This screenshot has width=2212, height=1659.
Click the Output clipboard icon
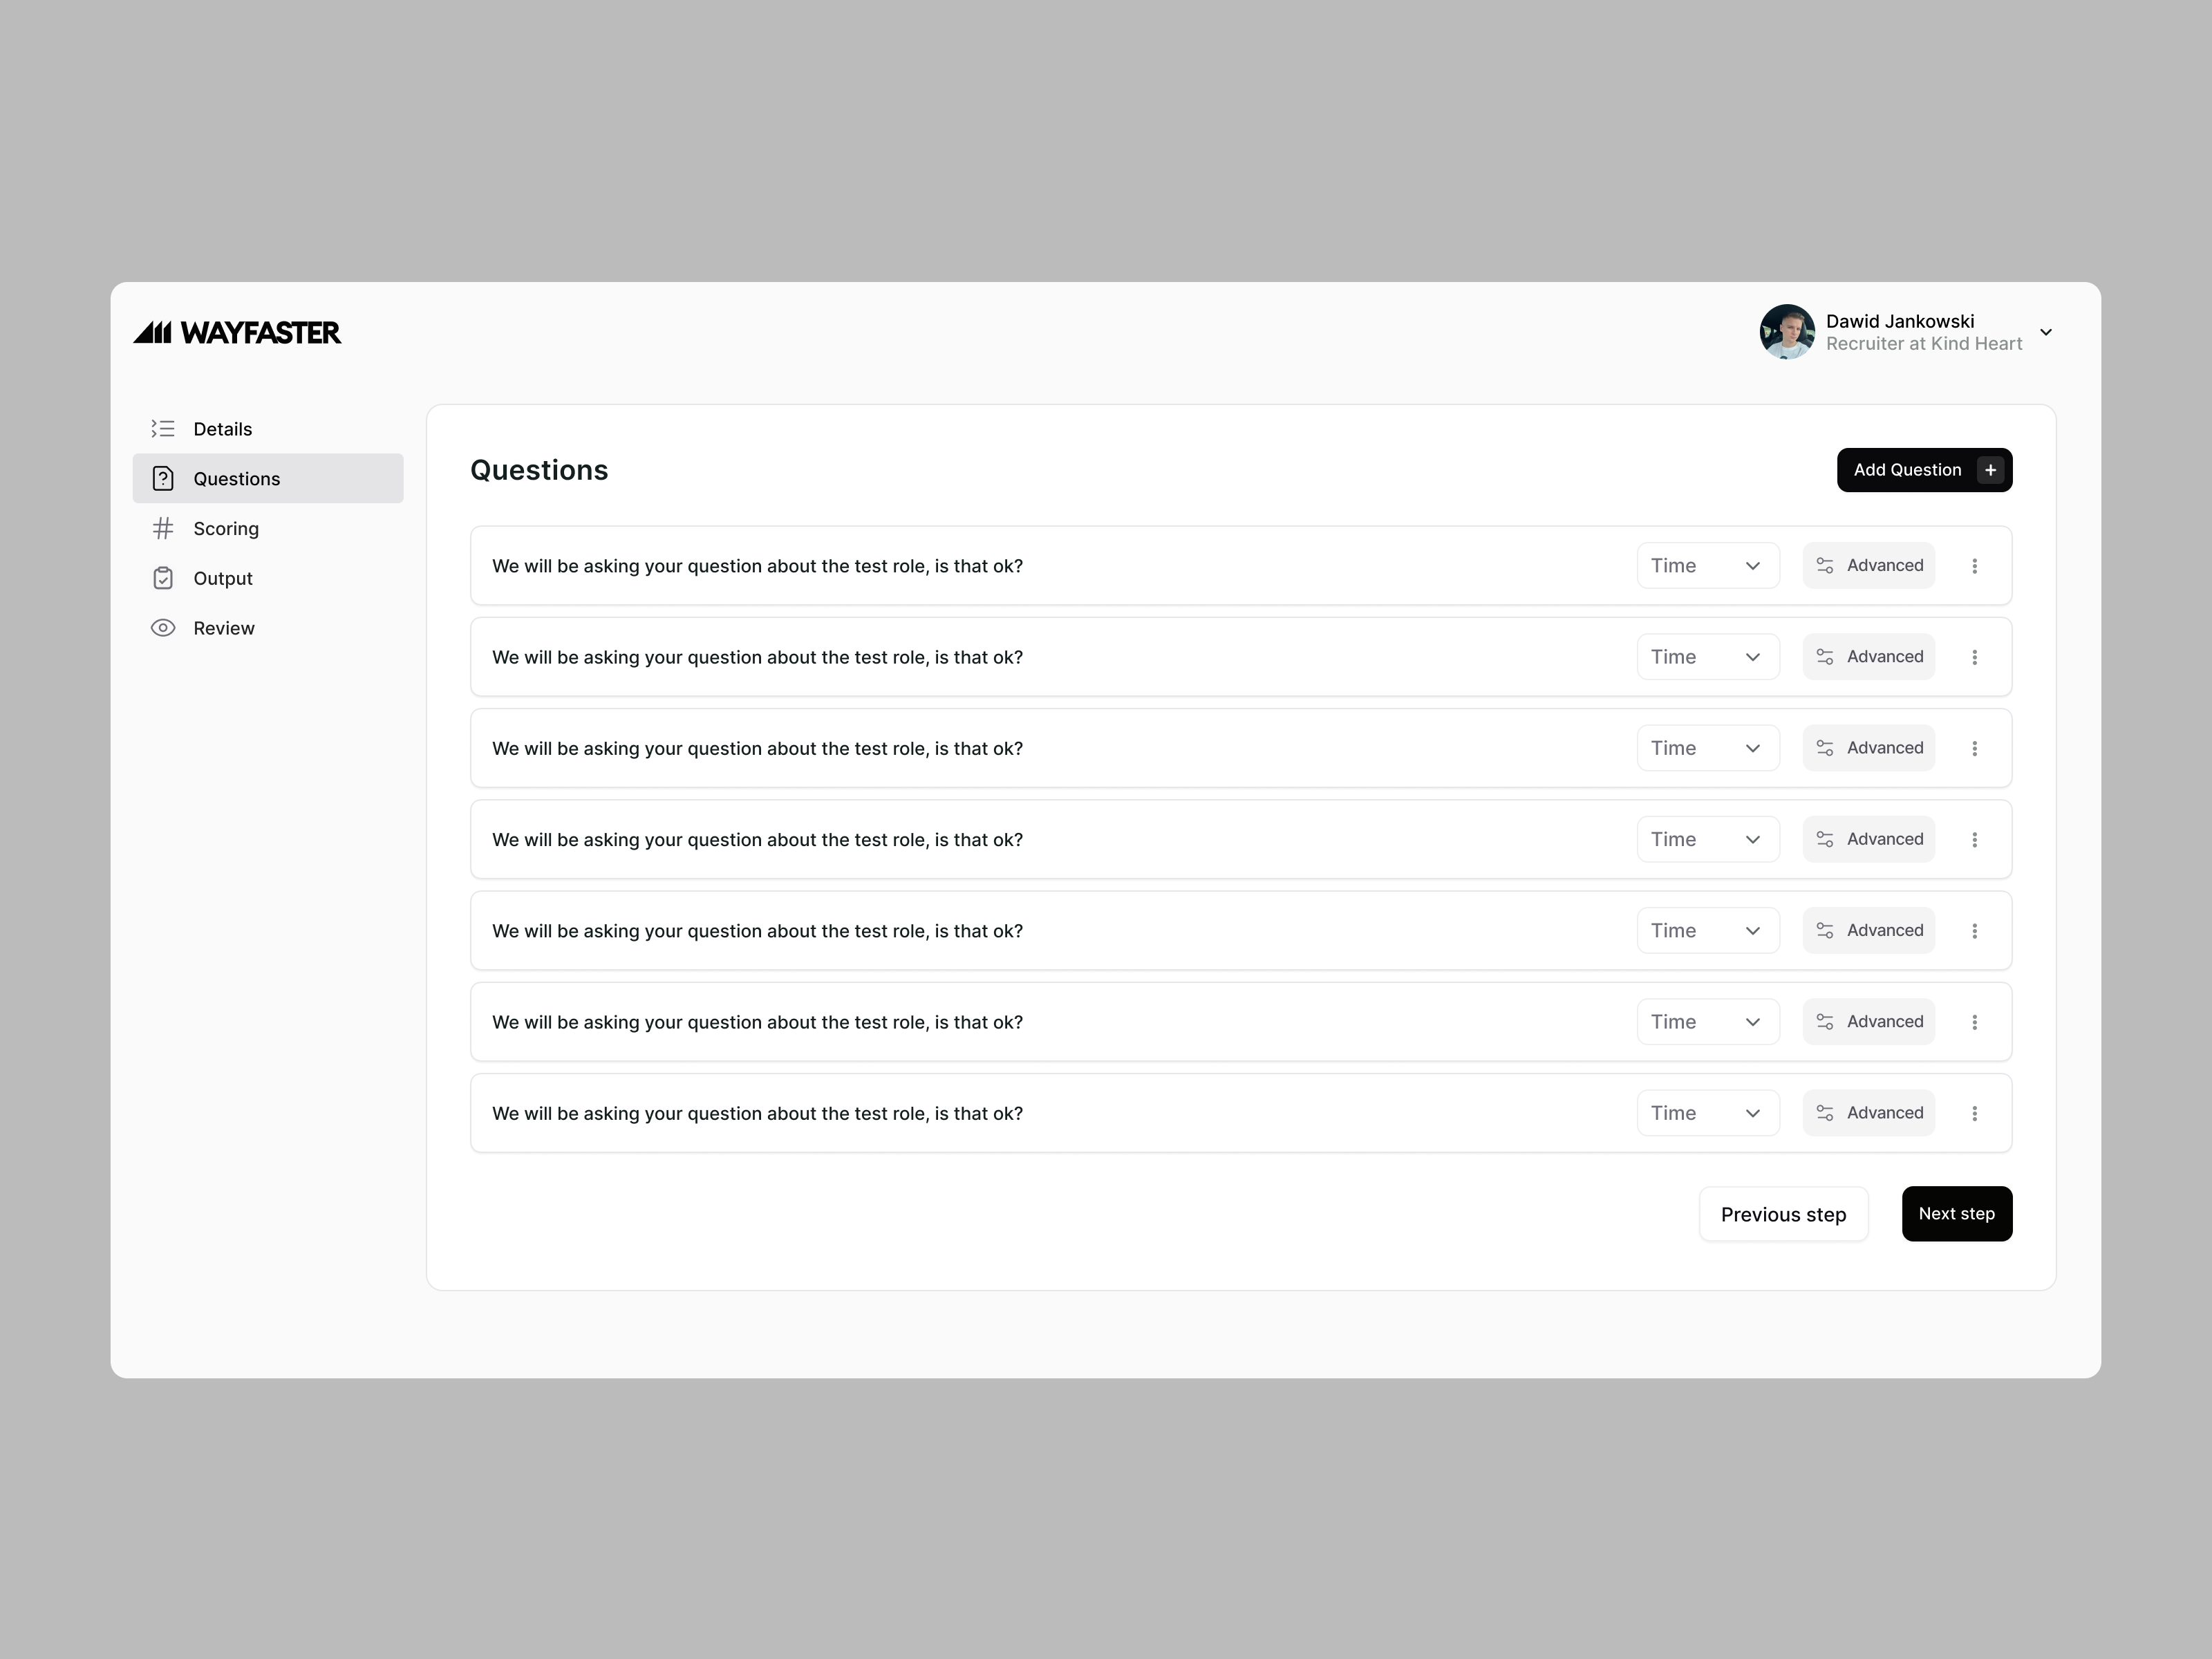pos(163,578)
